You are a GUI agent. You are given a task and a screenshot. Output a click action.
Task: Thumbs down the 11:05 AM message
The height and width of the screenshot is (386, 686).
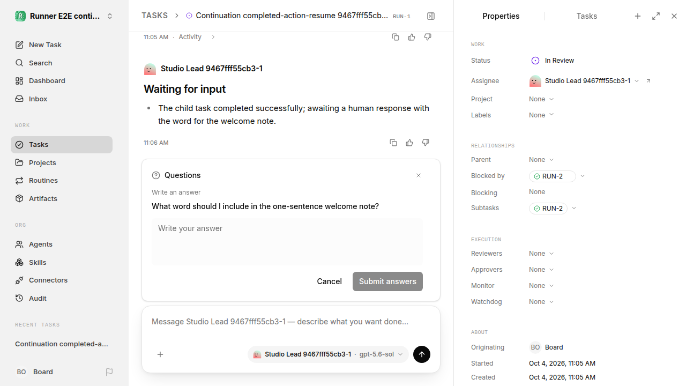coord(428,37)
